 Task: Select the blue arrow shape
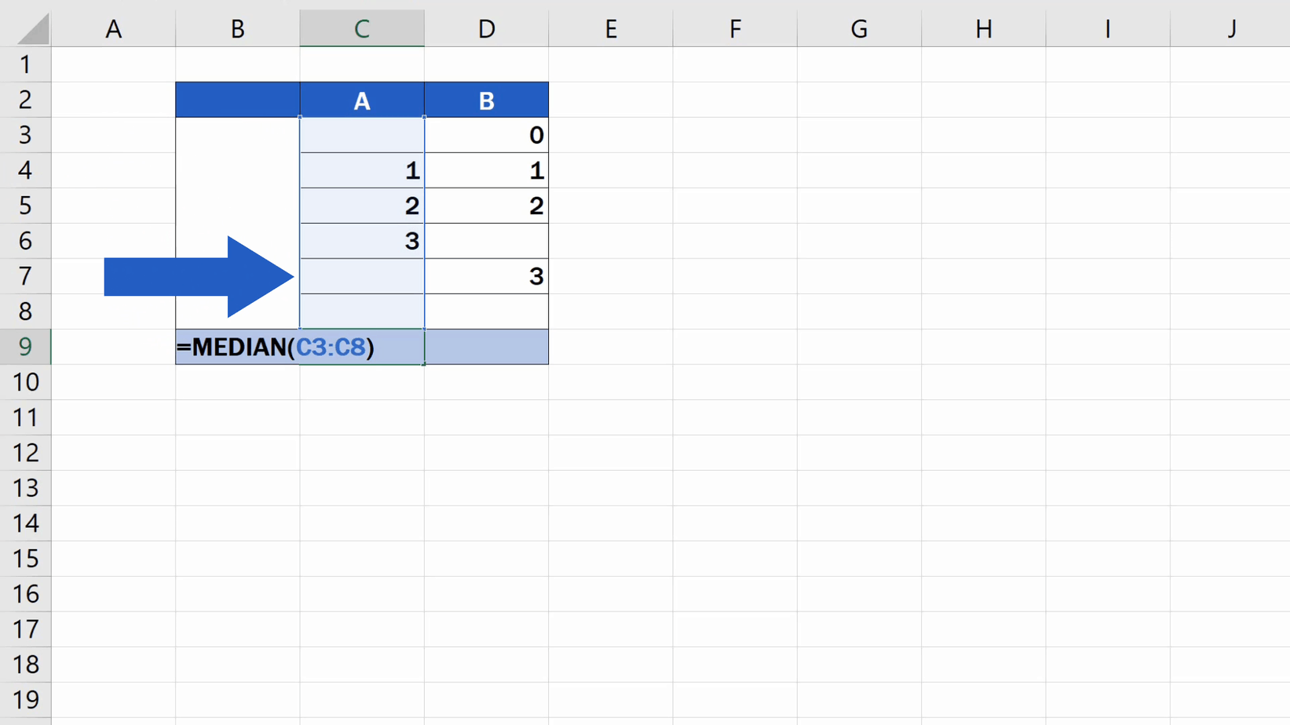[x=196, y=276]
